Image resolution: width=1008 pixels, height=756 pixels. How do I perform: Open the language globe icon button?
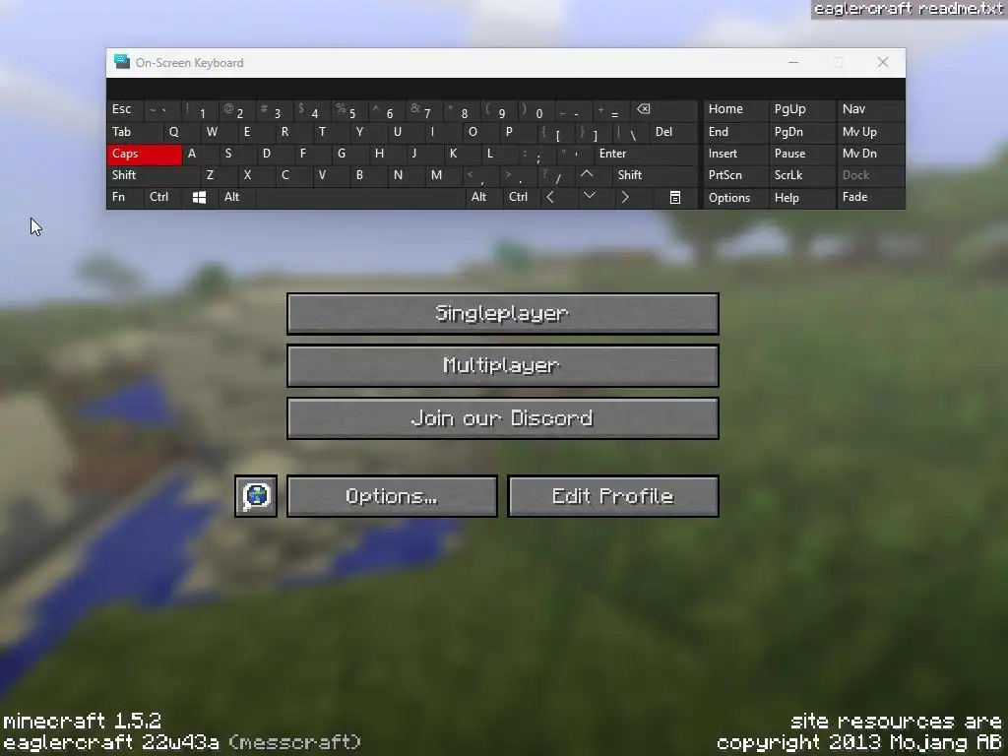pos(256,496)
